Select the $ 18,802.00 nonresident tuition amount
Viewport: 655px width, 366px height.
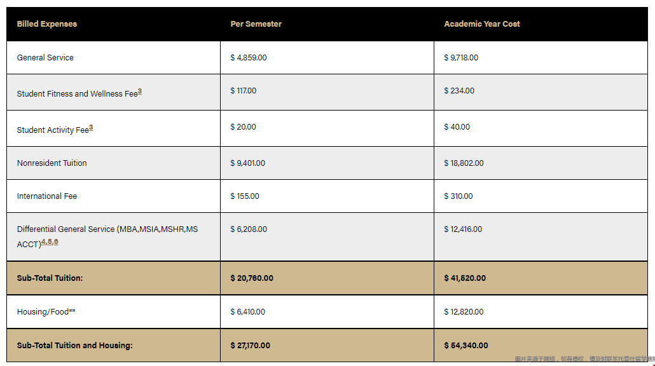464,163
